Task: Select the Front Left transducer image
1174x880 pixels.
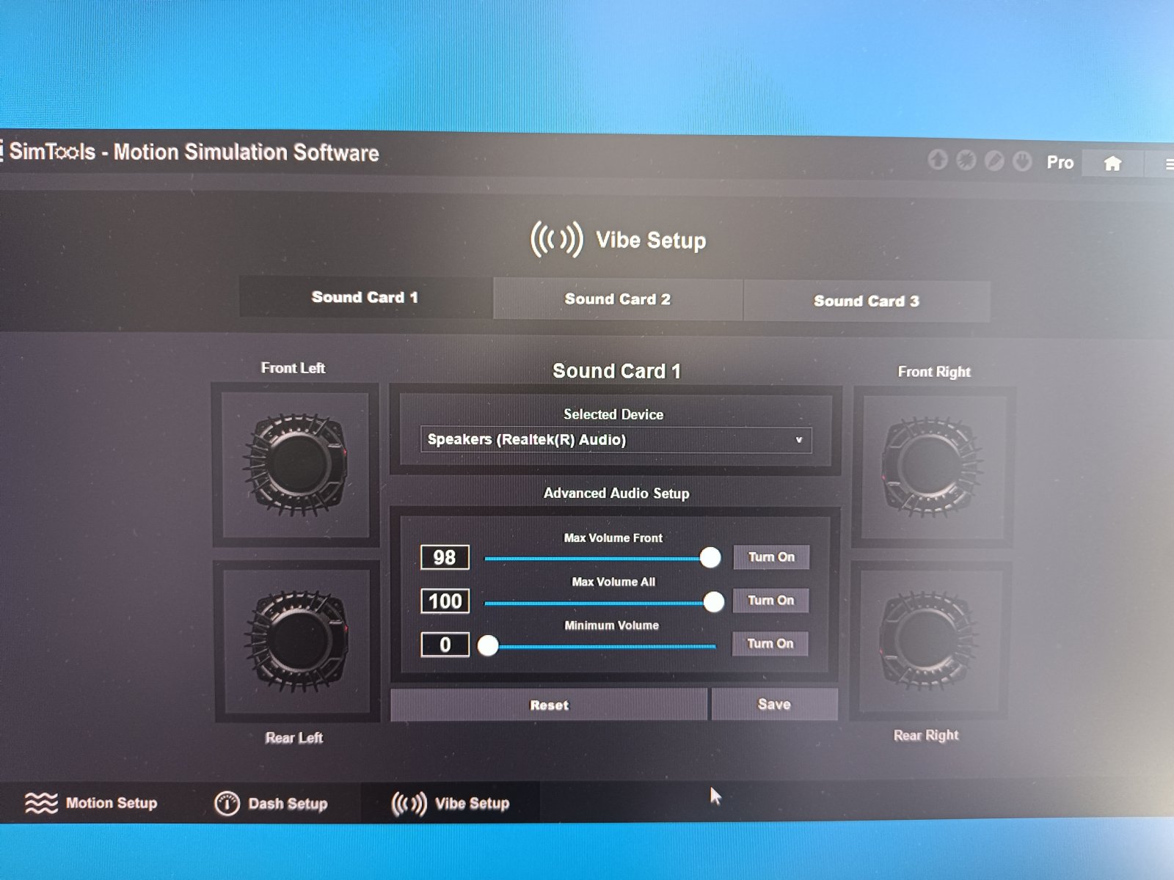Action: [x=296, y=465]
